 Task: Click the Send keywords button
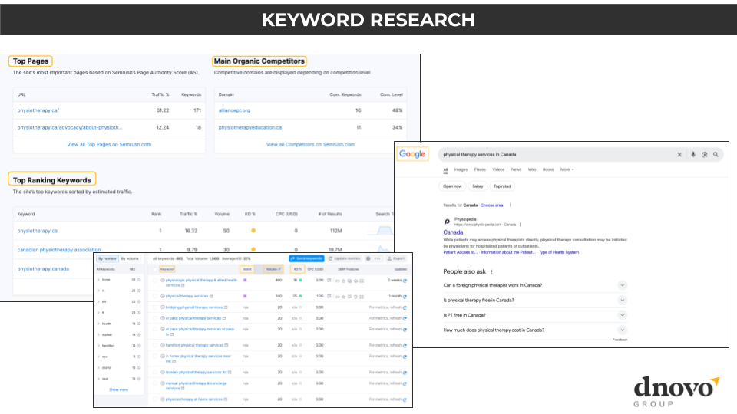306,258
